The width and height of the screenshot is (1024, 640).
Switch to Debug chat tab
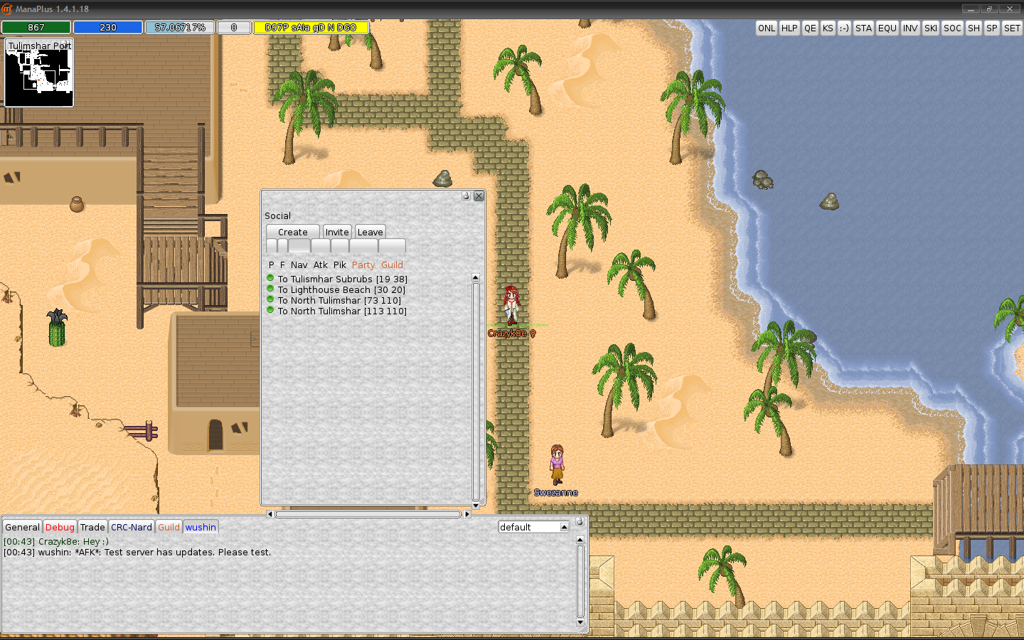click(60, 527)
